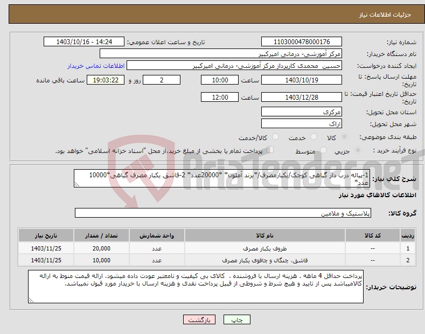
Task: Click the remaining days field showing 2
Action: coord(162,80)
